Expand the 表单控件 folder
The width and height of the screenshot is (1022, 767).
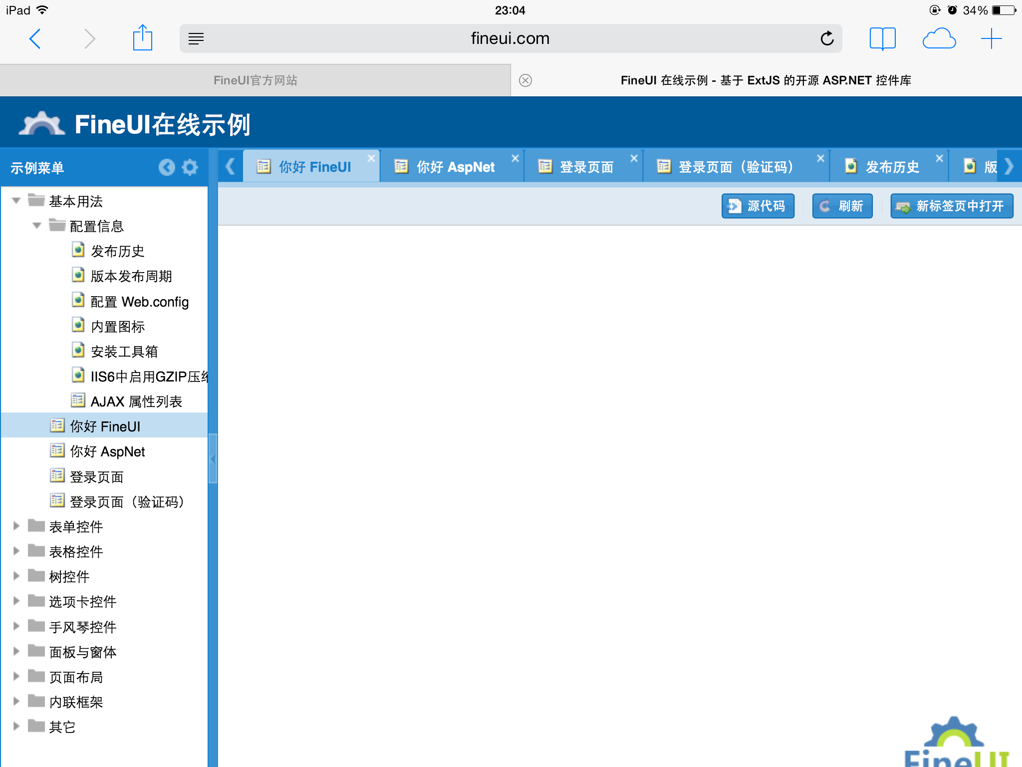[16, 526]
